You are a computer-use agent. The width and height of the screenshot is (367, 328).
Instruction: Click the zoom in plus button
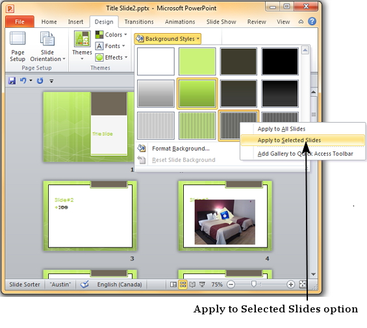[290, 284]
